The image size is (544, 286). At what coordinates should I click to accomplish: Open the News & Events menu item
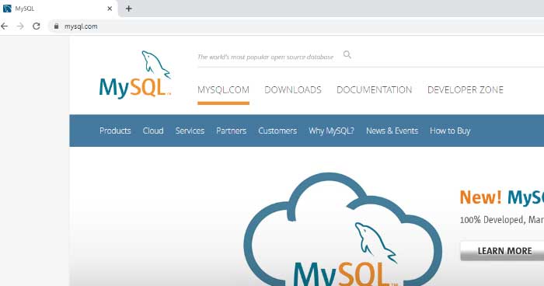(392, 131)
